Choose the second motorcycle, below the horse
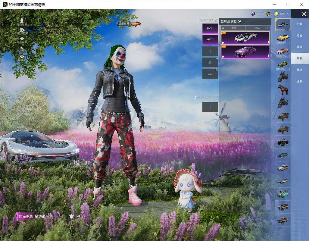 click(x=283, y=103)
